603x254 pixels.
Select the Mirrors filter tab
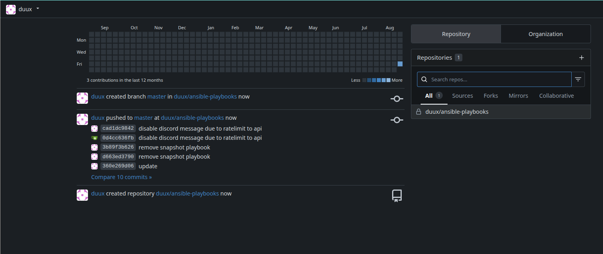coord(518,96)
